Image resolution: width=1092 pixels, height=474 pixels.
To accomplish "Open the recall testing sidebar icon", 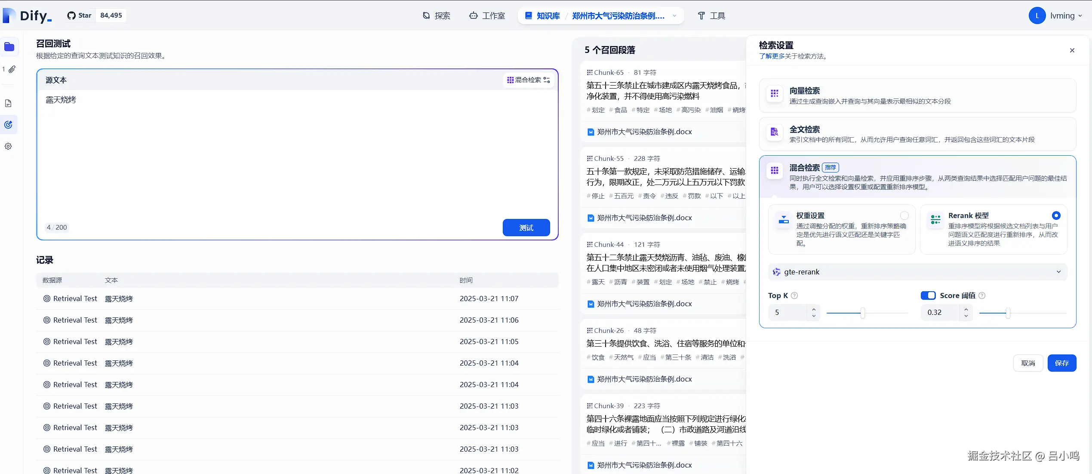I will coord(8,125).
